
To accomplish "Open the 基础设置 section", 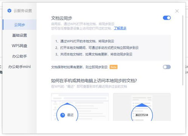I will 20,35.
